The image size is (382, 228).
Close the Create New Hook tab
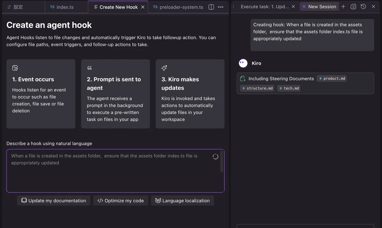[x=143, y=7]
